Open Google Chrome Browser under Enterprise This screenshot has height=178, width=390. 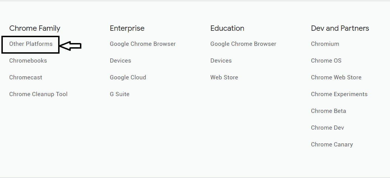[143, 44]
